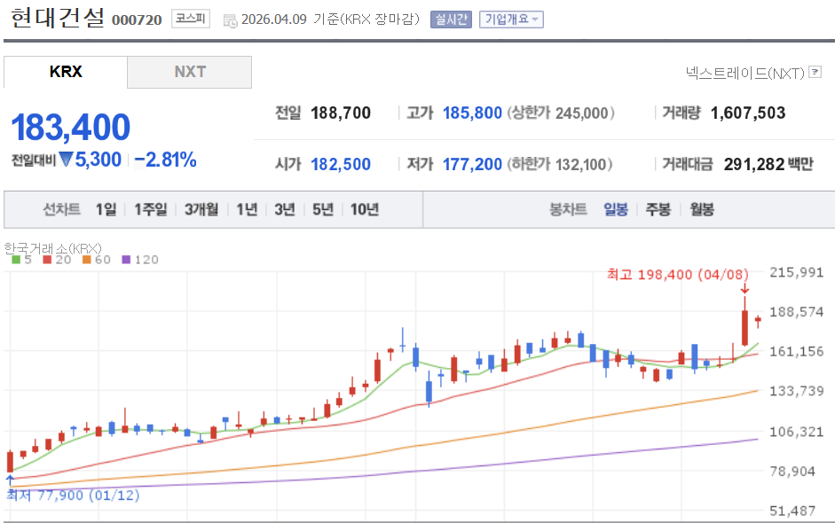The width and height of the screenshot is (835, 523).
Task: Click the 한국거래소(KRX) chart label
Action: (52, 248)
